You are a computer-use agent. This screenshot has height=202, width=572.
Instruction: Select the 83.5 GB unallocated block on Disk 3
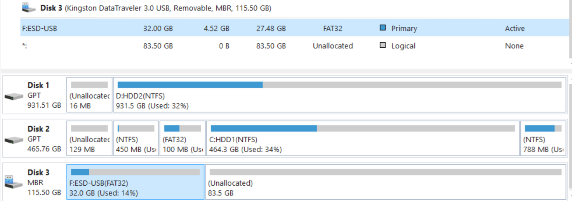385,182
